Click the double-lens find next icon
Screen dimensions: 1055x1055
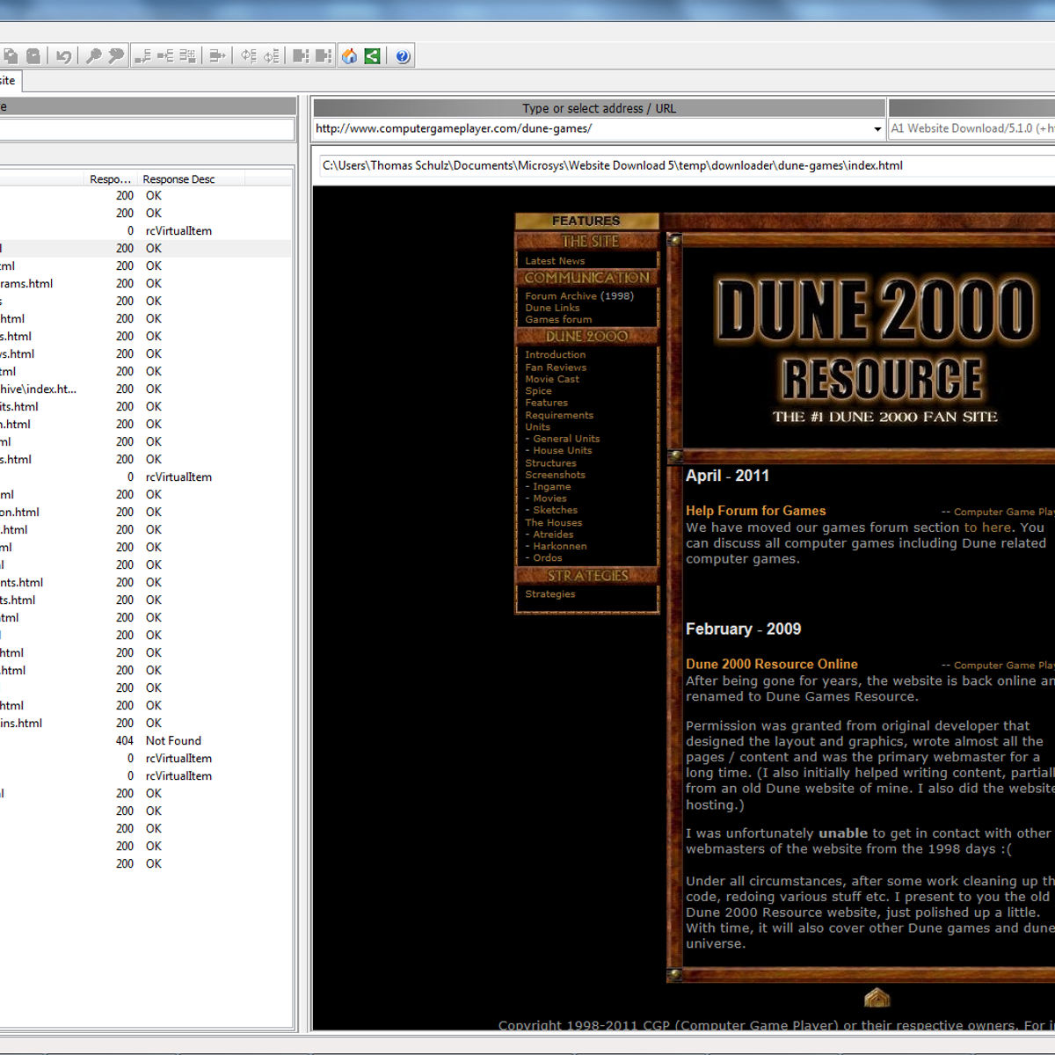point(116,56)
